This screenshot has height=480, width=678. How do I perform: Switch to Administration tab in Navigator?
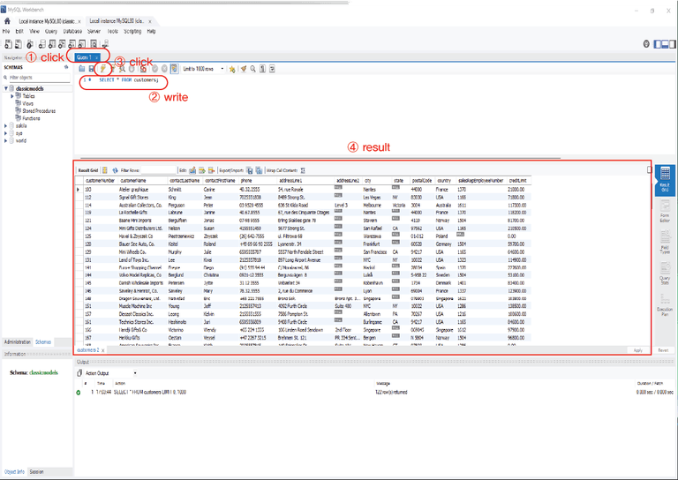coord(18,341)
